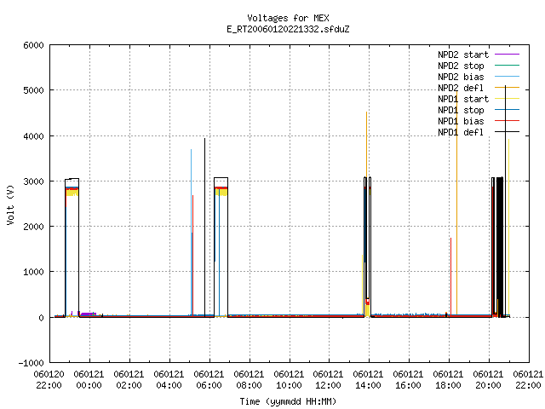
Task: Click the chart title 'Voltages for MEX'
Action: pyautogui.click(x=288, y=18)
